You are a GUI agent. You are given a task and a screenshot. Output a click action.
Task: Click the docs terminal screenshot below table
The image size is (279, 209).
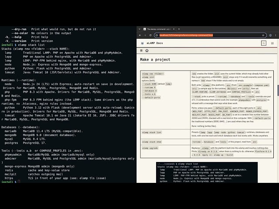click(207, 172)
